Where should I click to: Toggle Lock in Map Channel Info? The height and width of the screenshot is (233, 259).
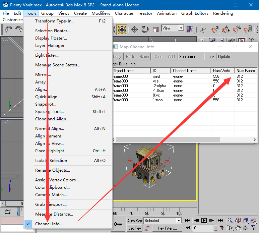point(210,57)
